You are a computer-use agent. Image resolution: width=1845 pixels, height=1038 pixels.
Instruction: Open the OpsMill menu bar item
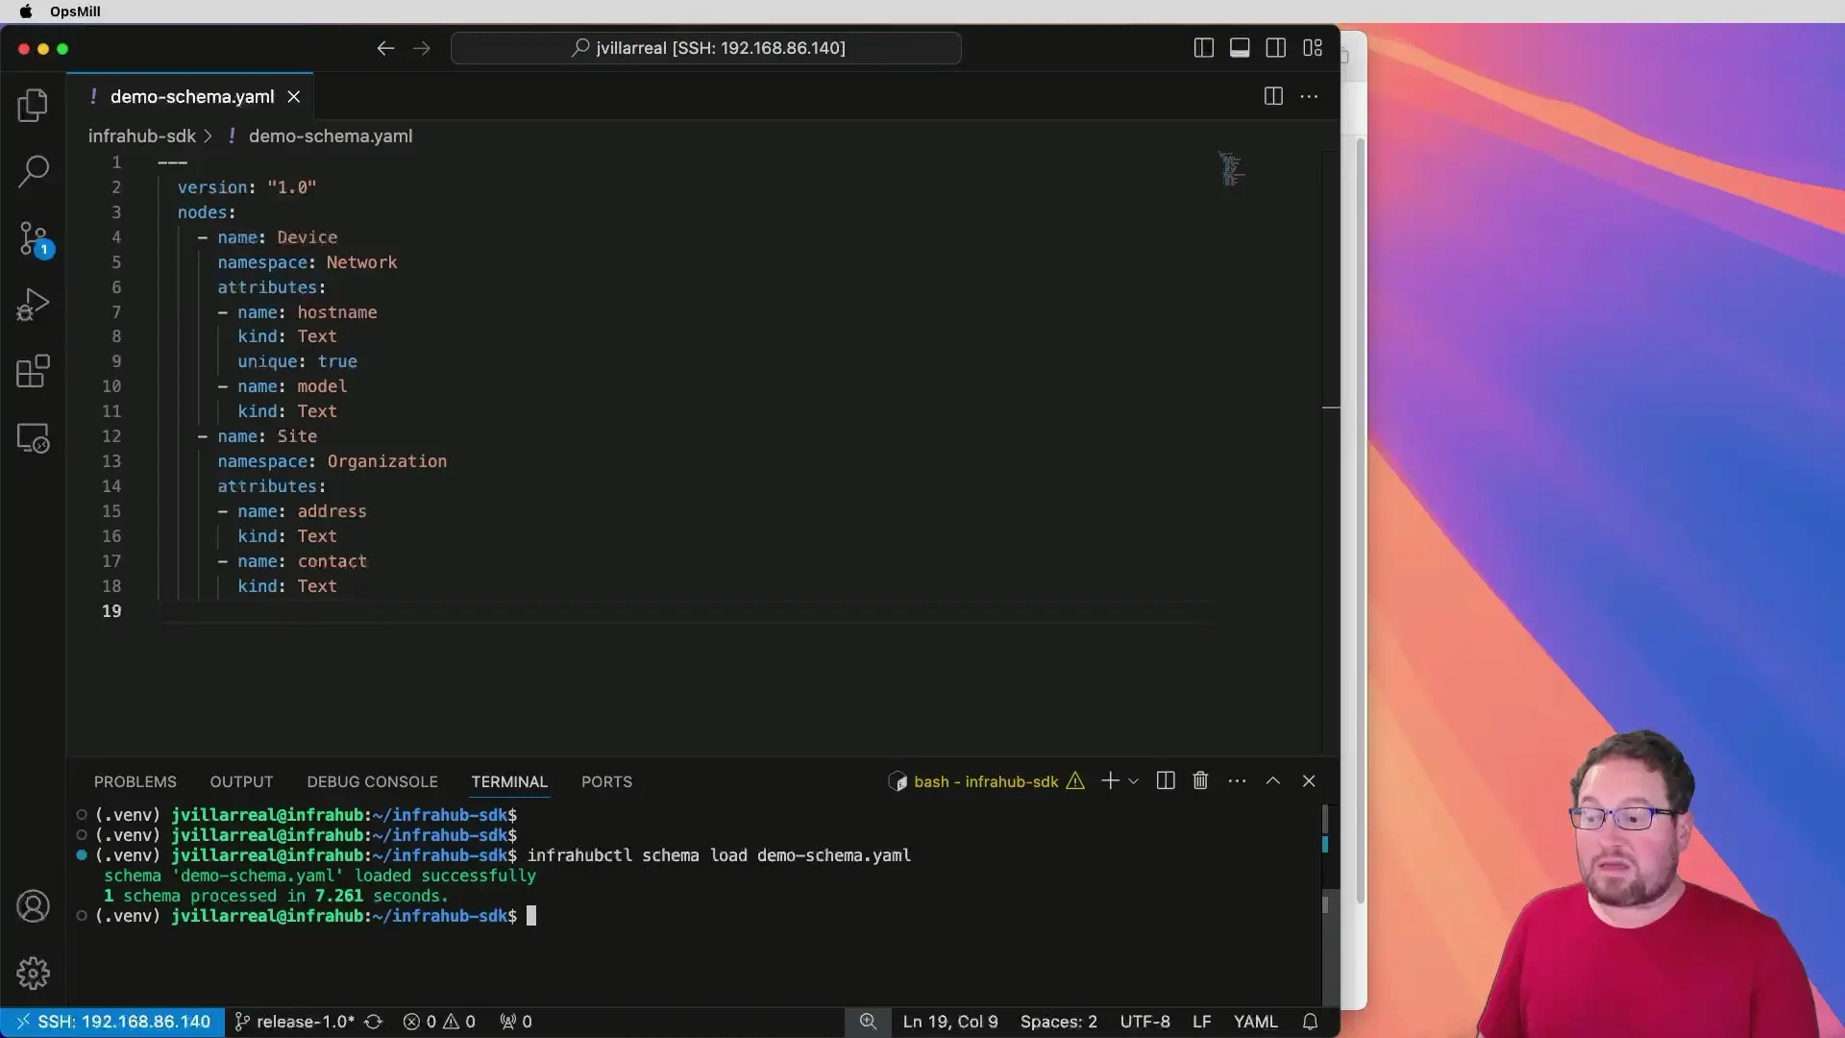pos(75,12)
